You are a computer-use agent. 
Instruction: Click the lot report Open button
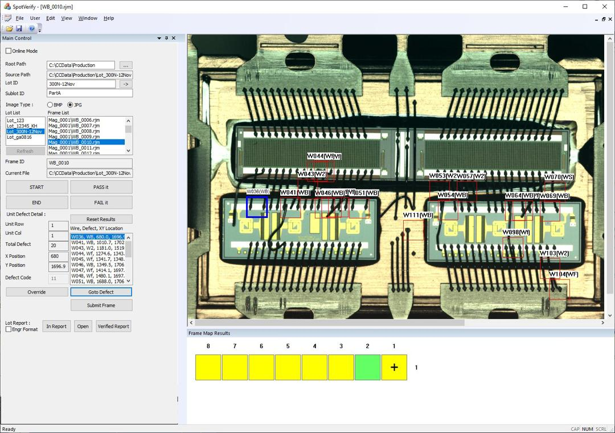coord(83,326)
